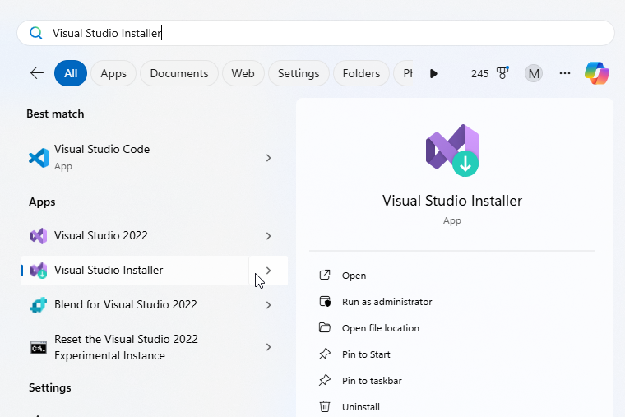Choose Run as administrator
Image resolution: width=625 pixels, height=417 pixels.
[387, 302]
